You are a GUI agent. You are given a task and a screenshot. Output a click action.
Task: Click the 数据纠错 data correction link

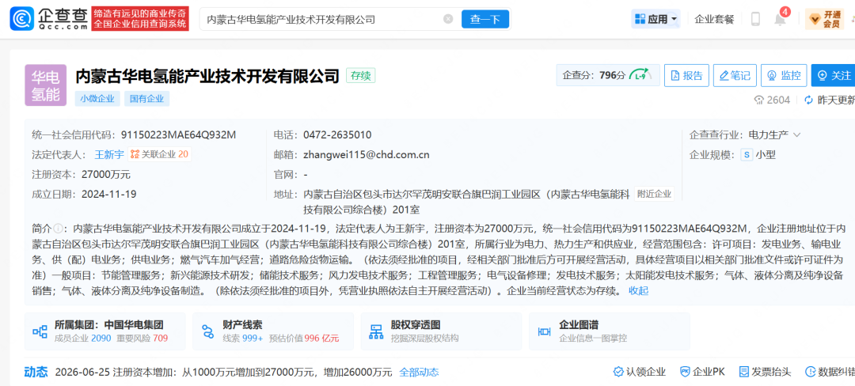tap(830, 373)
